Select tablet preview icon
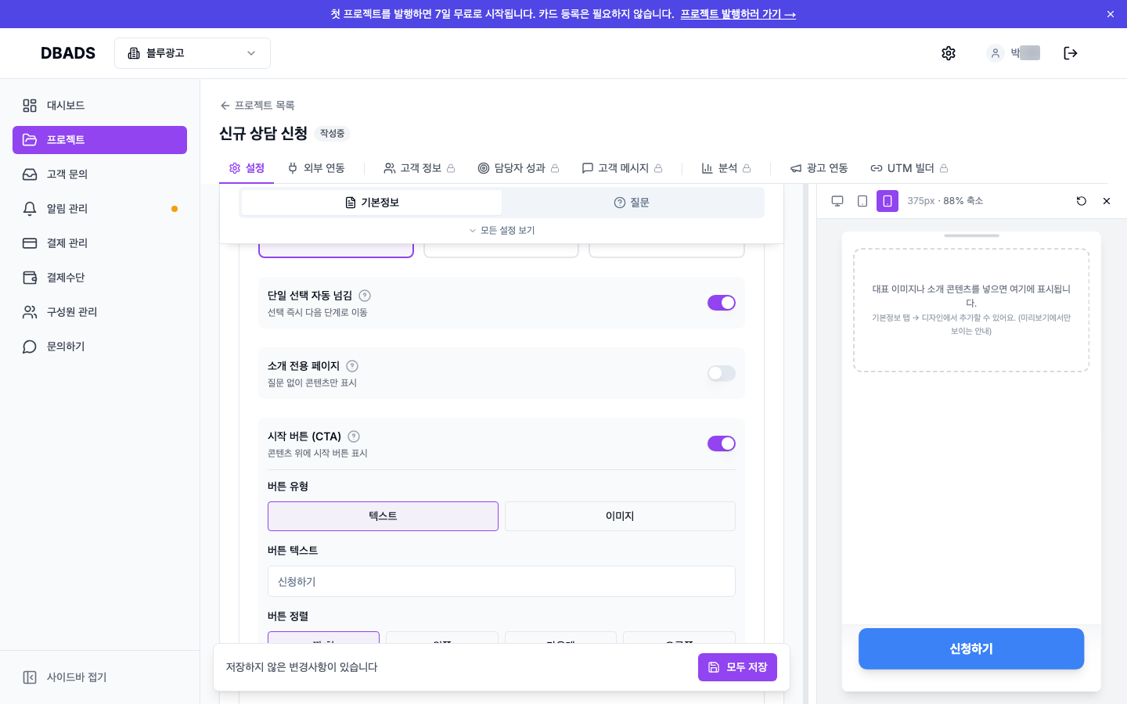Viewport: 1127px width, 704px height. coord(862,201)
